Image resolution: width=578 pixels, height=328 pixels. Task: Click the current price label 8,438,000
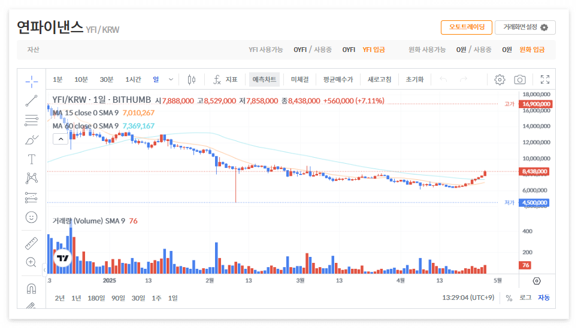click(x=534, y=171)
